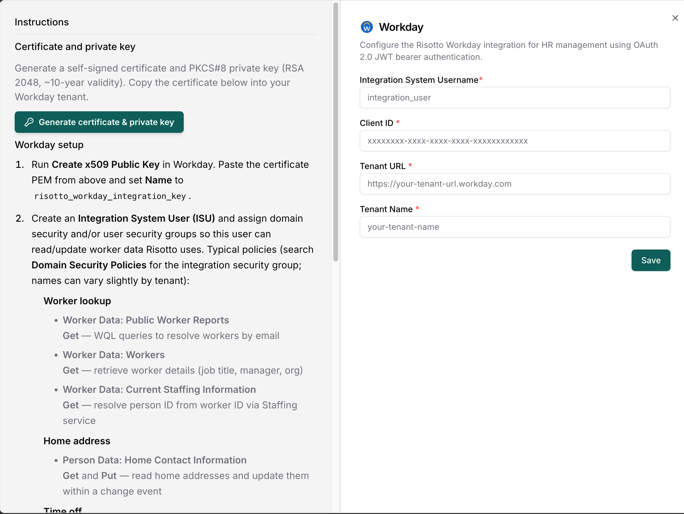
Task: Click the Instructions heading
Action: 42,22
